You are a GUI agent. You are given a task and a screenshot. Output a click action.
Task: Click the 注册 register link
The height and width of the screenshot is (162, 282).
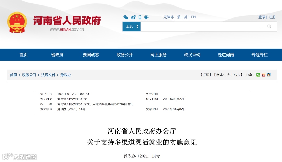tap(272, 17)
